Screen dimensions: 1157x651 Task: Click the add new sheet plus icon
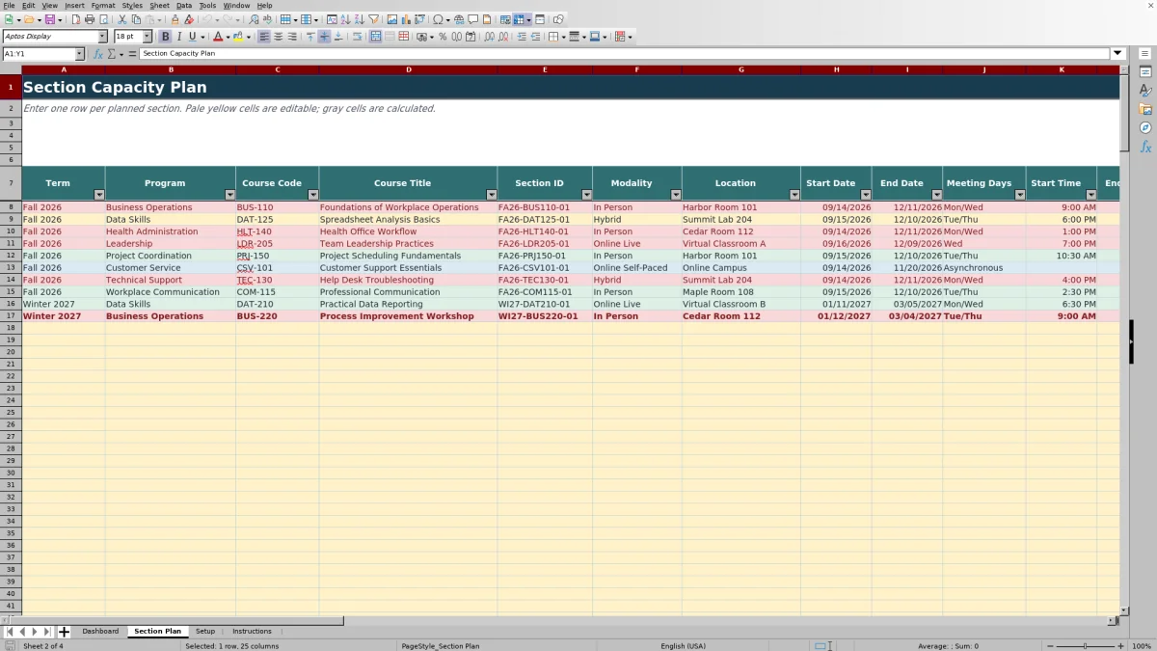coord(64,632)
